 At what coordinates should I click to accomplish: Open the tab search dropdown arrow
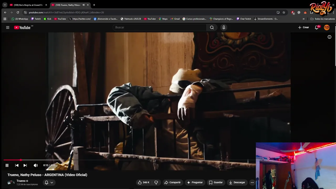5,5
